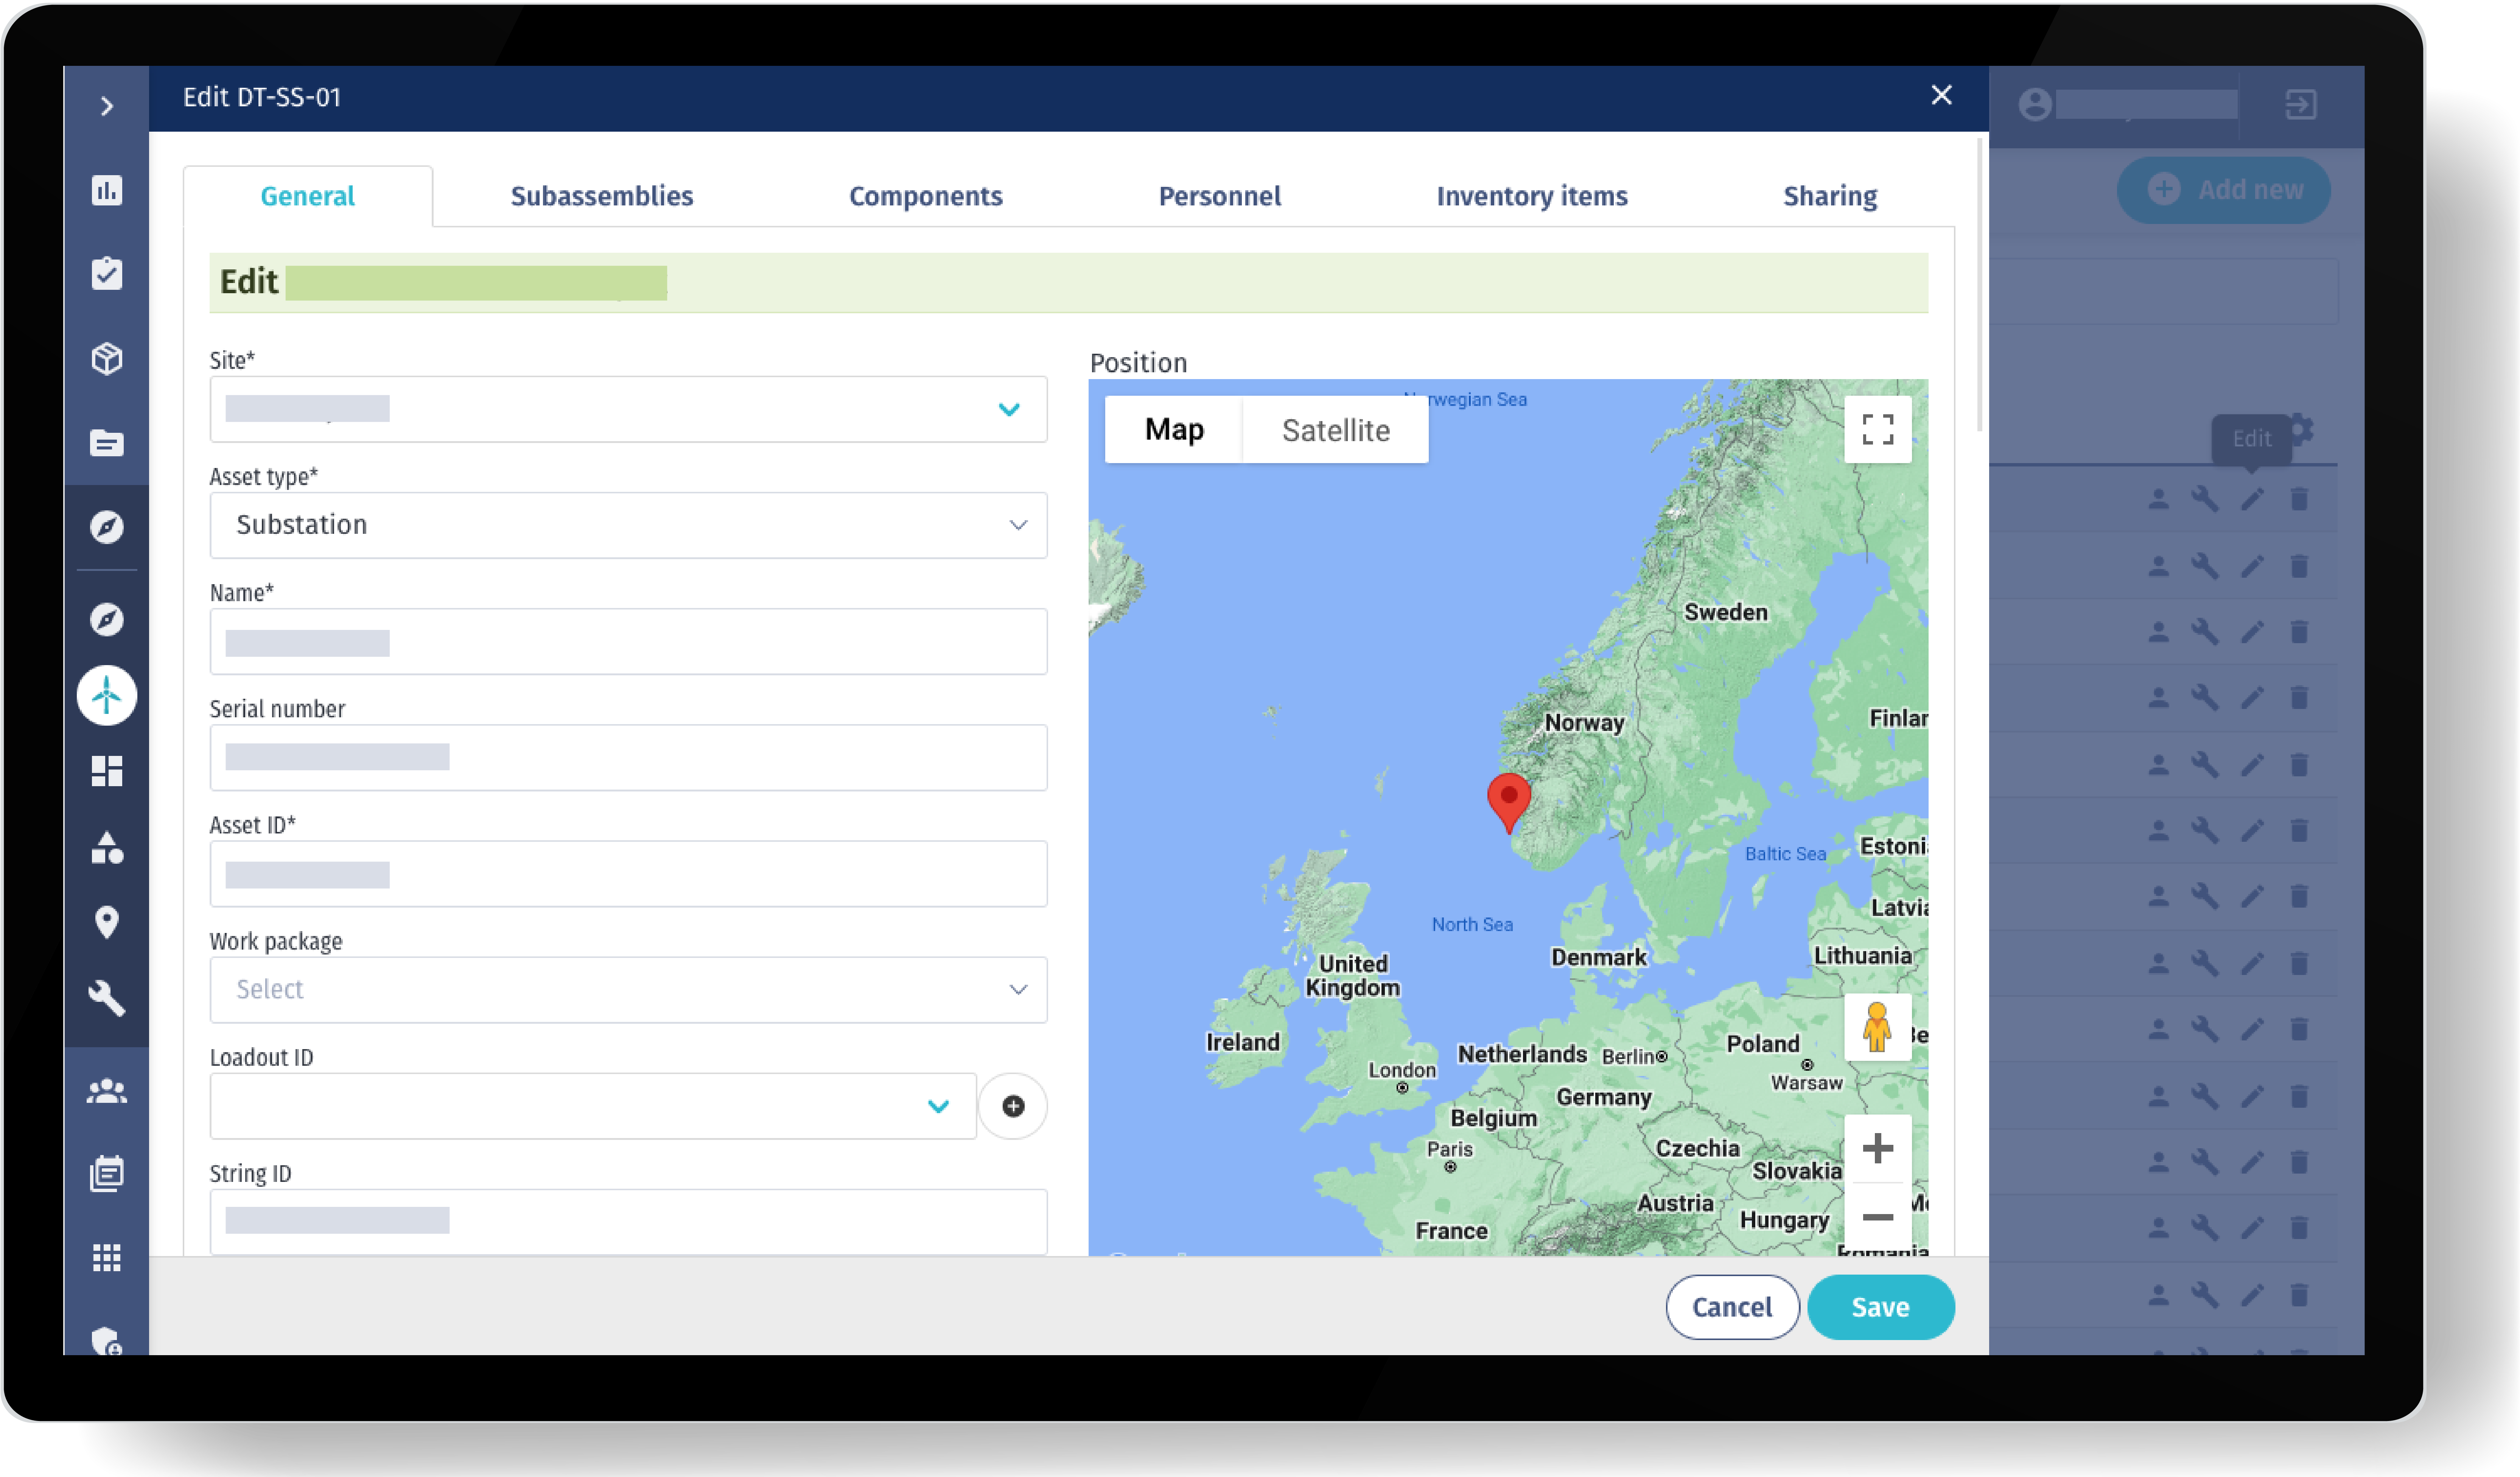Switch to the Subassemblies tab

(x=602, y=196)
